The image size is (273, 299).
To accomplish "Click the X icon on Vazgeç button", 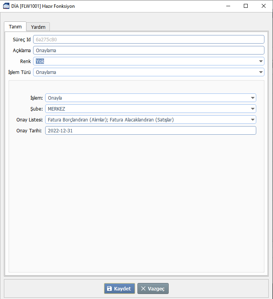I will pos(143,288).
